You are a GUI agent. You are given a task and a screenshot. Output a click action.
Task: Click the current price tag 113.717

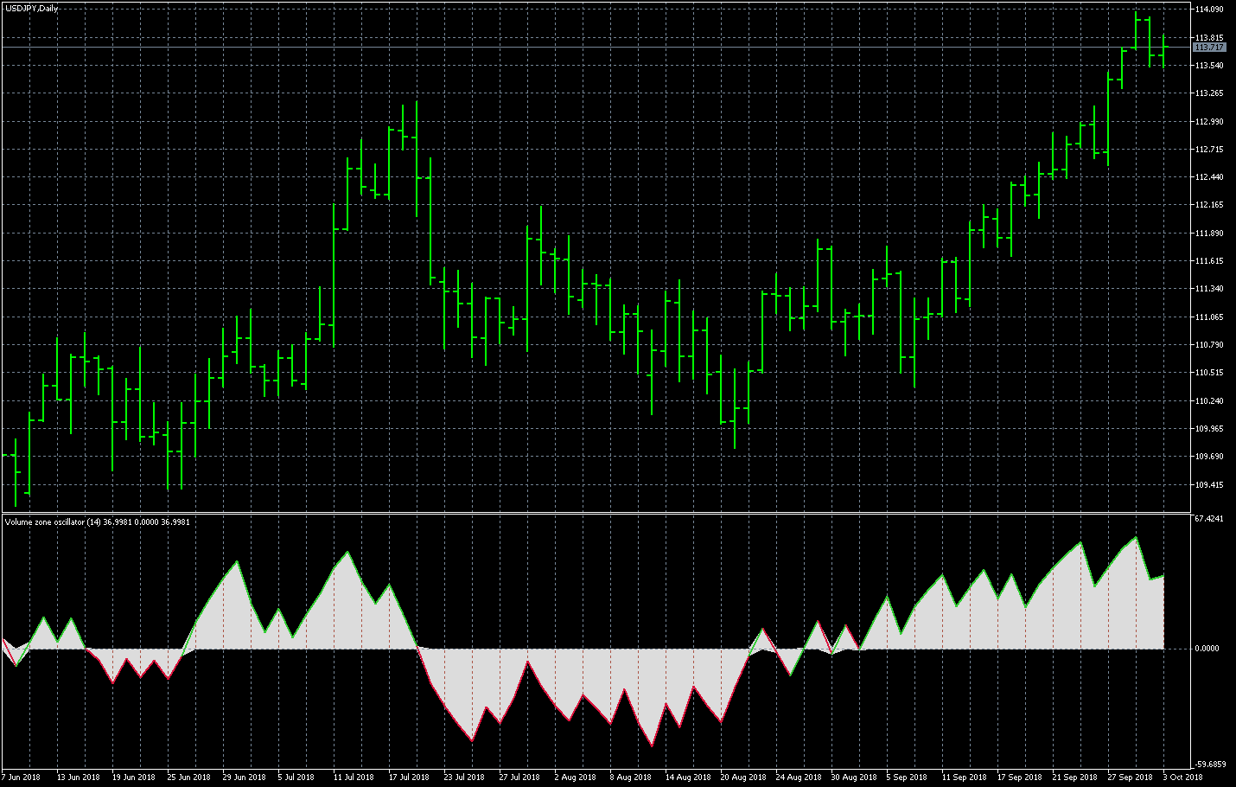pyautogui.click(x=1210, y=48)
